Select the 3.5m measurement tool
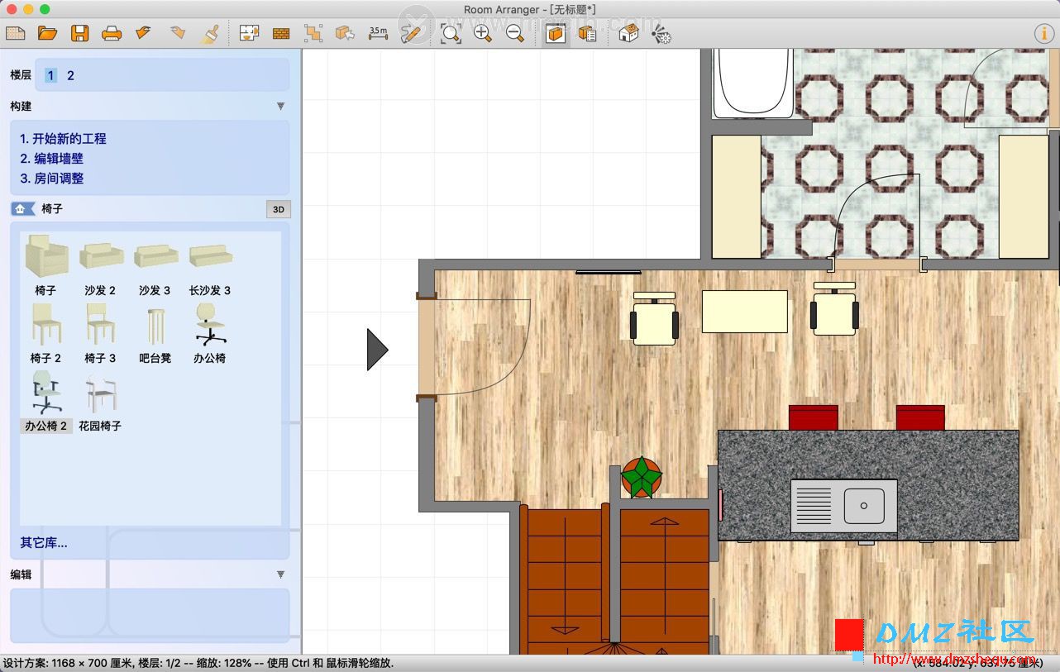The image size is (1060, 672). pos(378,33)
